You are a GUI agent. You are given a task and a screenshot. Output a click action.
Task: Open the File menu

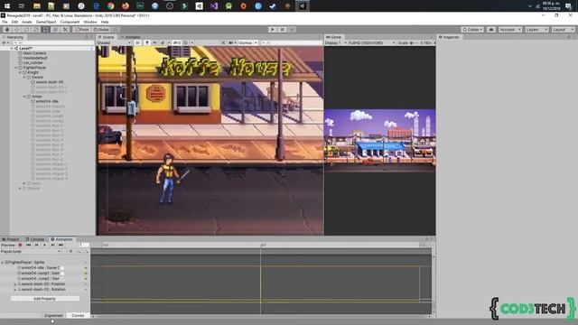click(x=5, y=22)
